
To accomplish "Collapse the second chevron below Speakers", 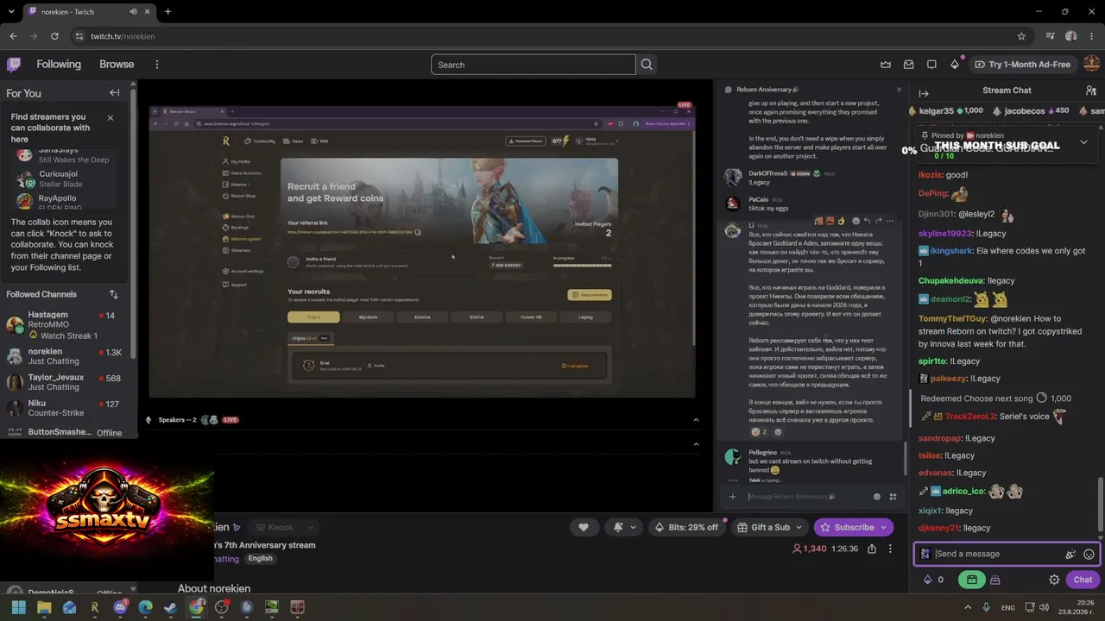I will 696,444.
